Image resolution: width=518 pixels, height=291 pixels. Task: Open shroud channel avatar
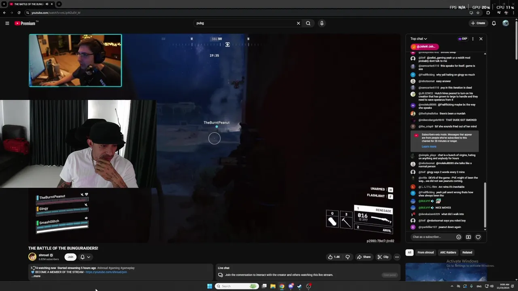(32, 257)
